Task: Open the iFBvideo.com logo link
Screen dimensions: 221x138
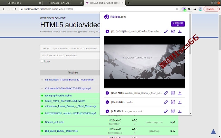Action: coord(115,17)
